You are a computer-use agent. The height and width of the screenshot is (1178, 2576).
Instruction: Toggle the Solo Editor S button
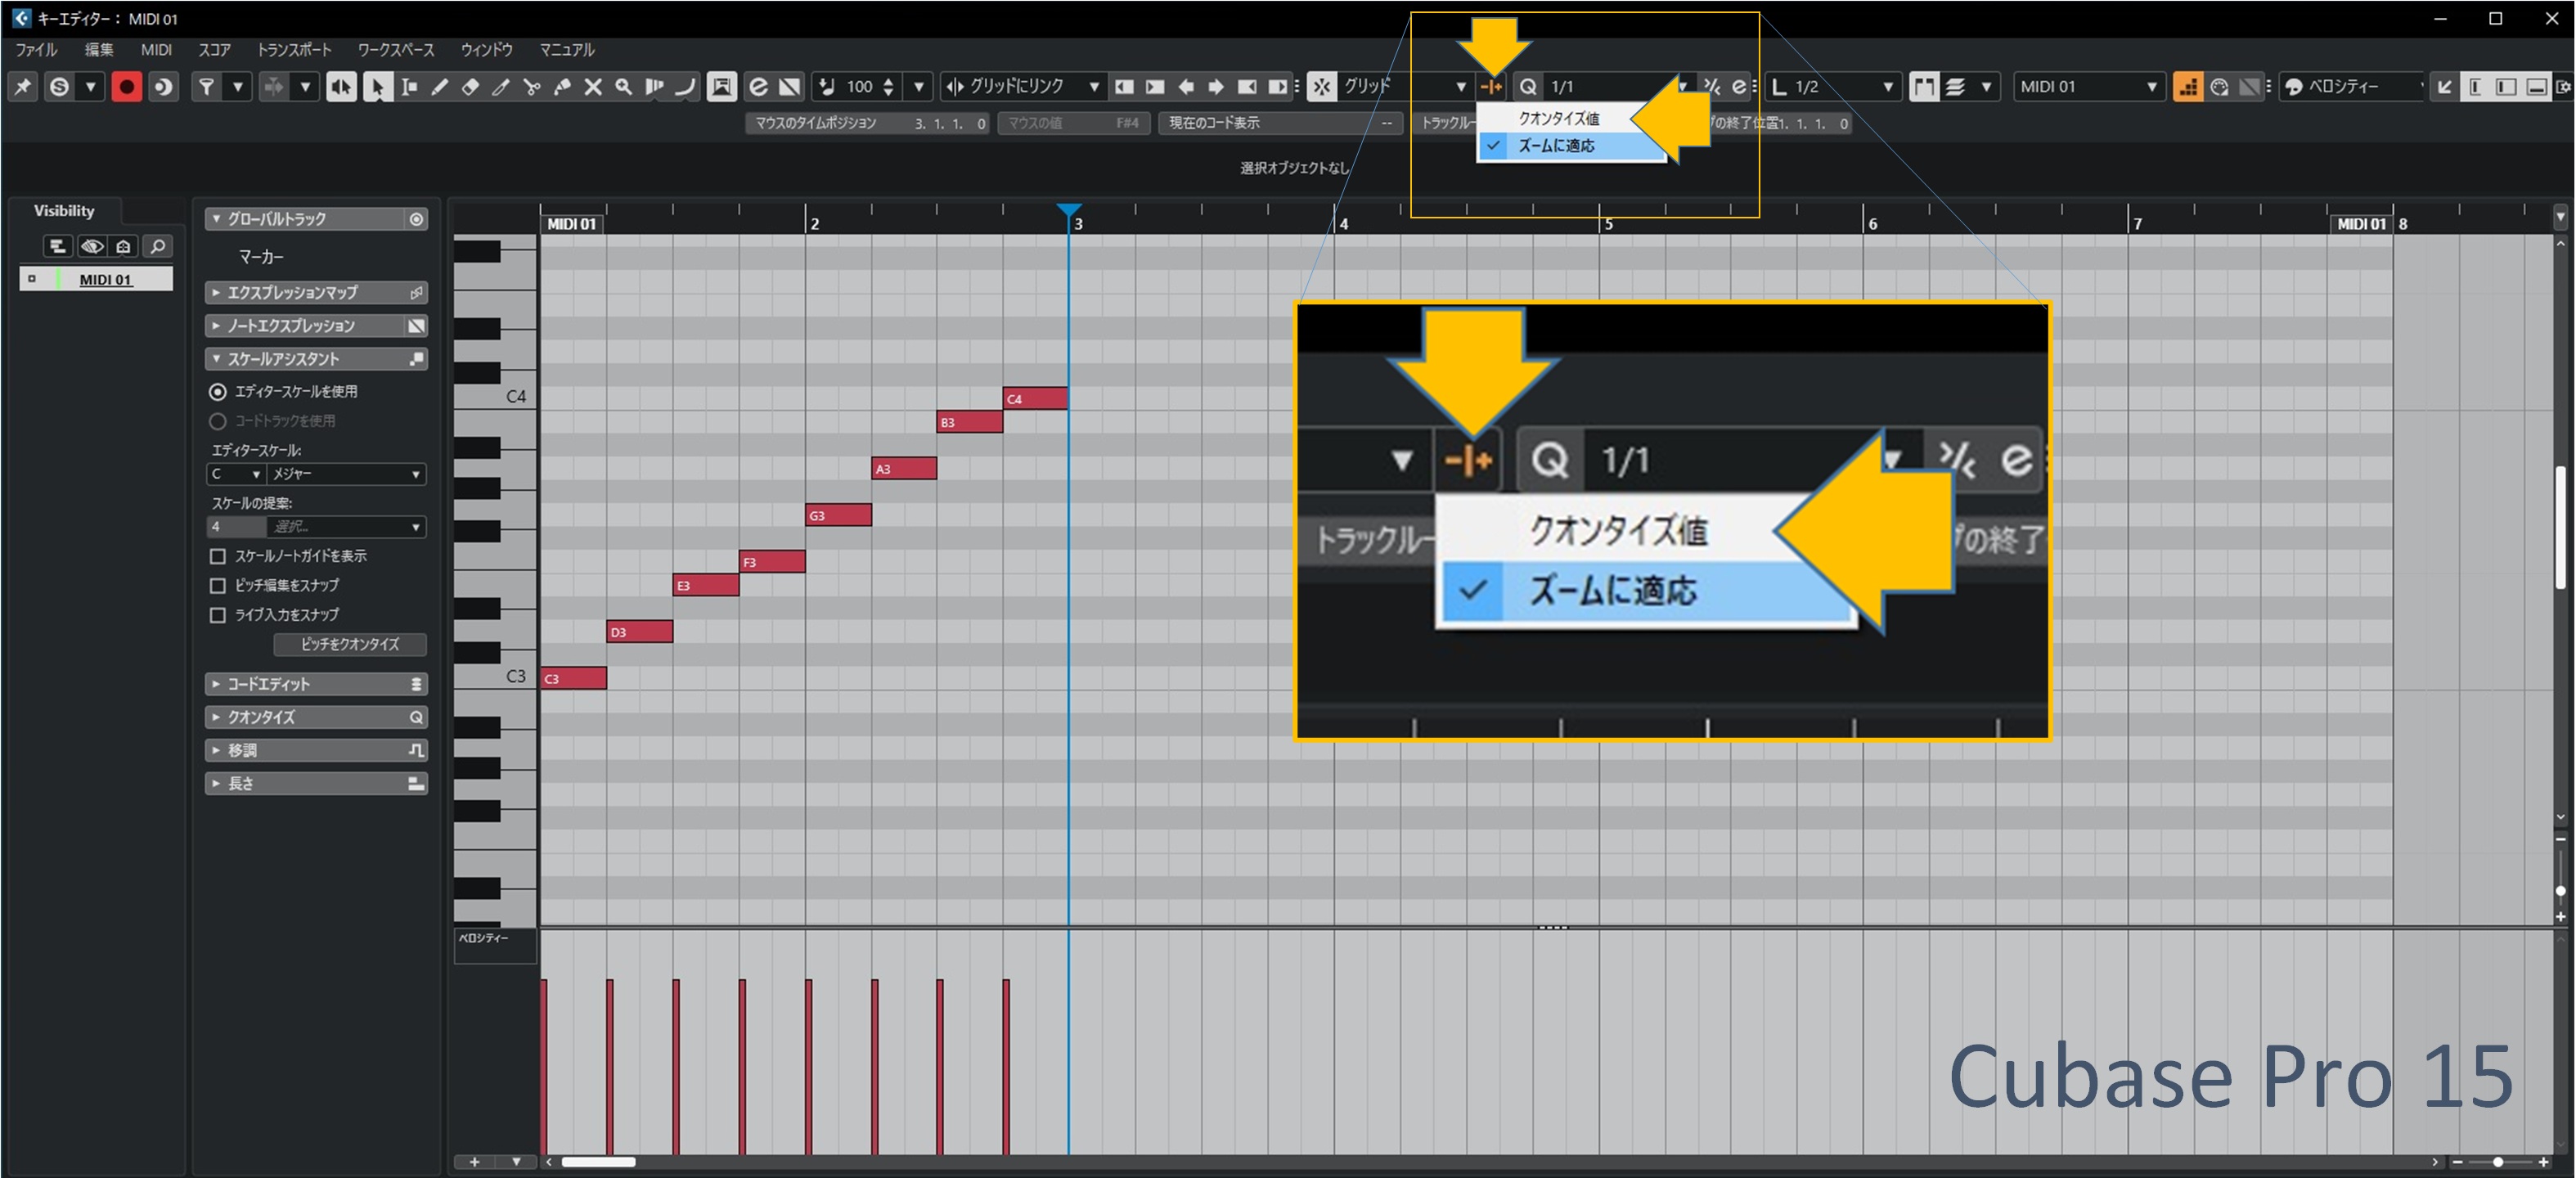click(60, 87)
